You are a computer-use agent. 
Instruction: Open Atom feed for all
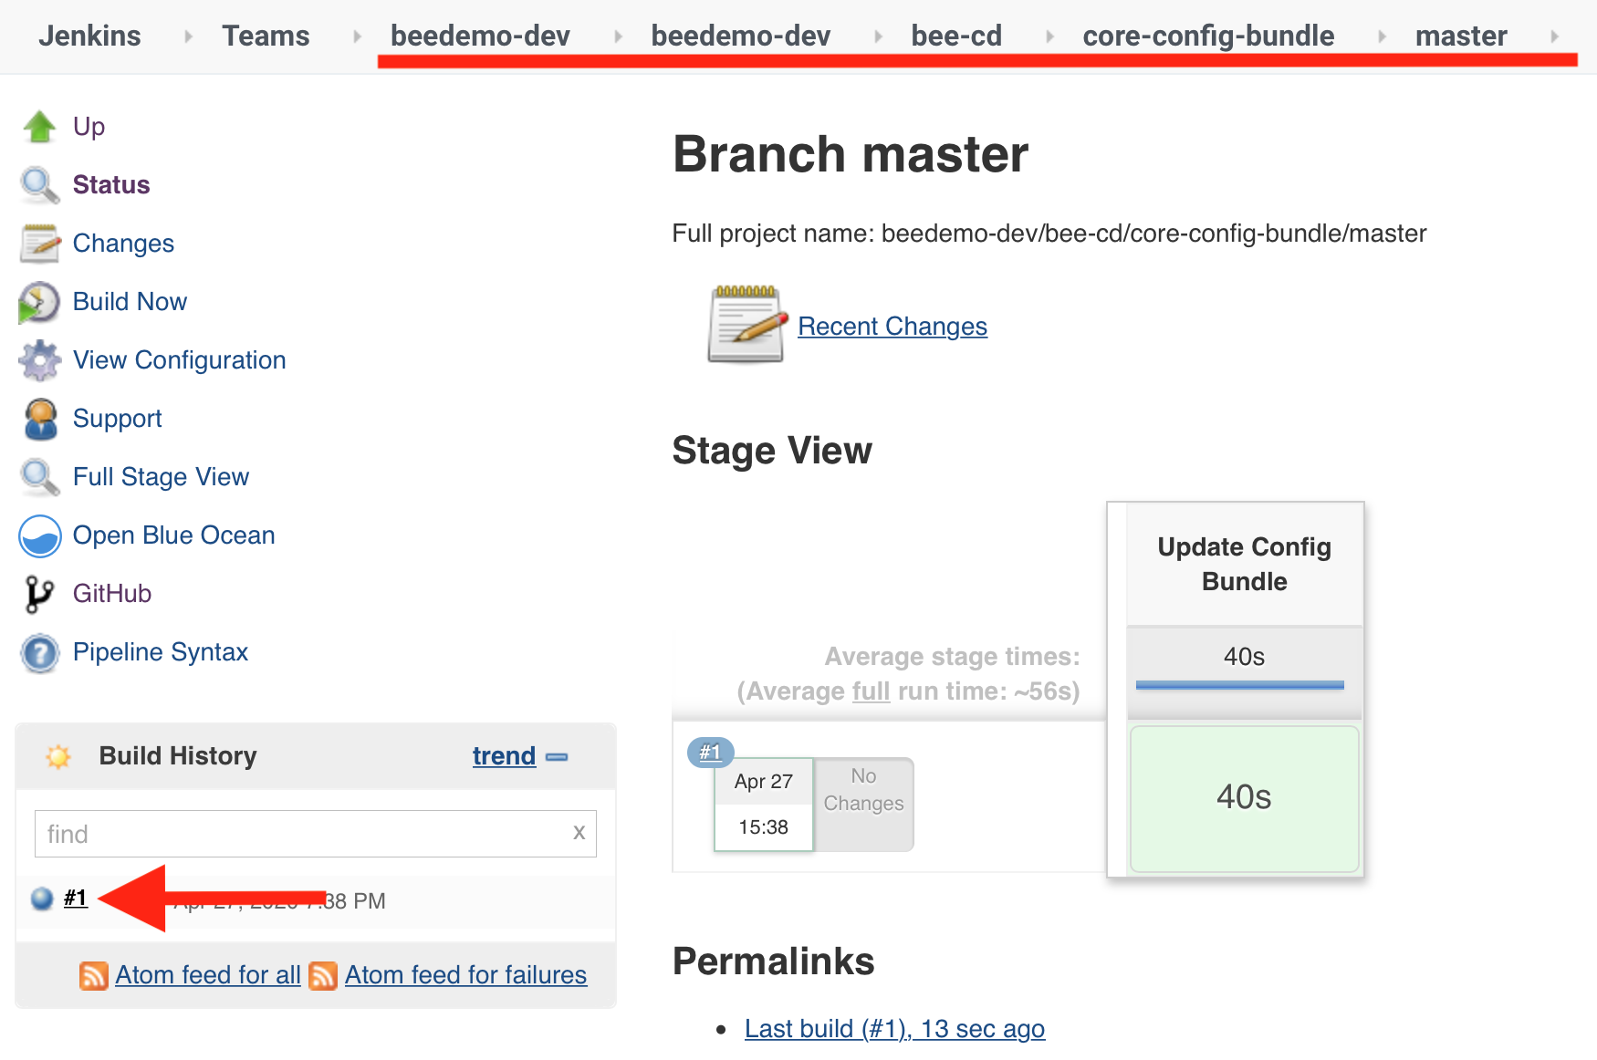point(208,975)
